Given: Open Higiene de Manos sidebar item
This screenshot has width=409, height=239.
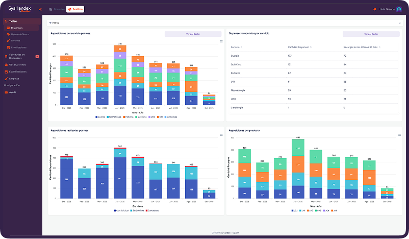Looking at the screenshot, I should point(20,34).
